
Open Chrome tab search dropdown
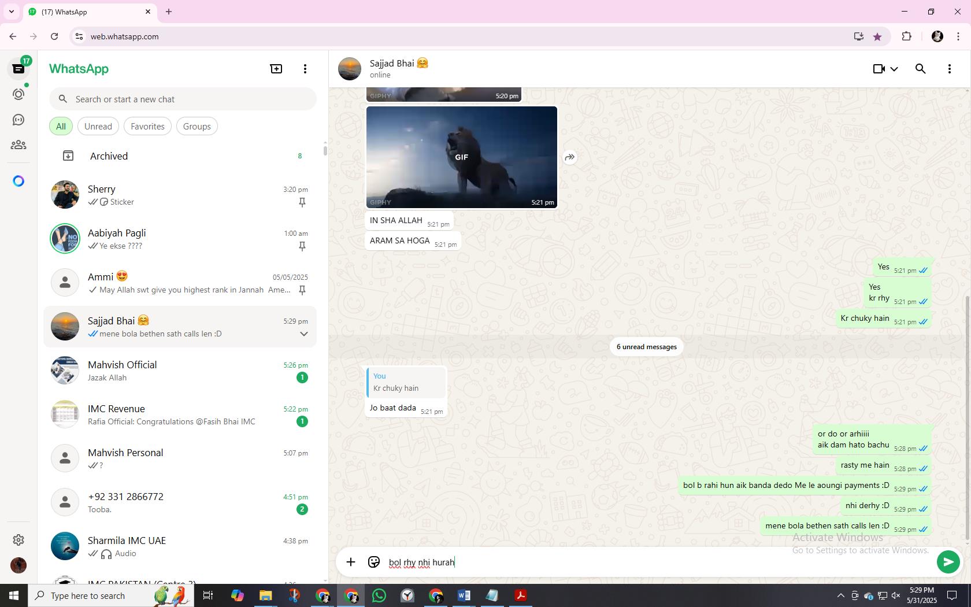click(x=11, y=12)
